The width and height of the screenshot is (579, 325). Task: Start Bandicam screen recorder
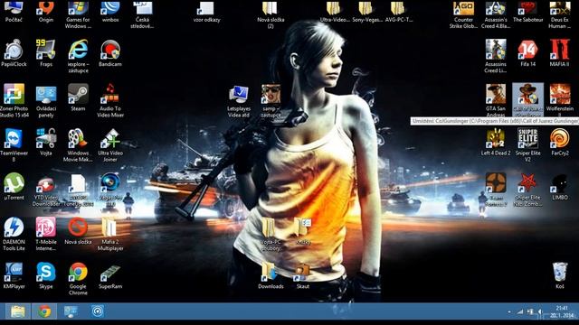[110, 53]
